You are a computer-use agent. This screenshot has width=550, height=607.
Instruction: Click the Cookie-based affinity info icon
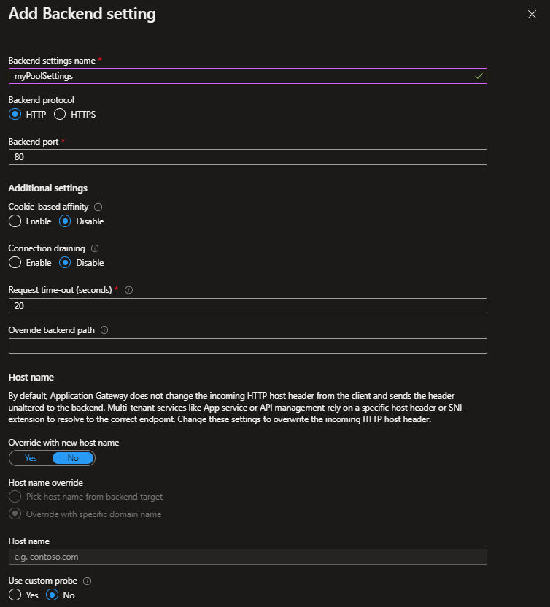coord(98,207)
